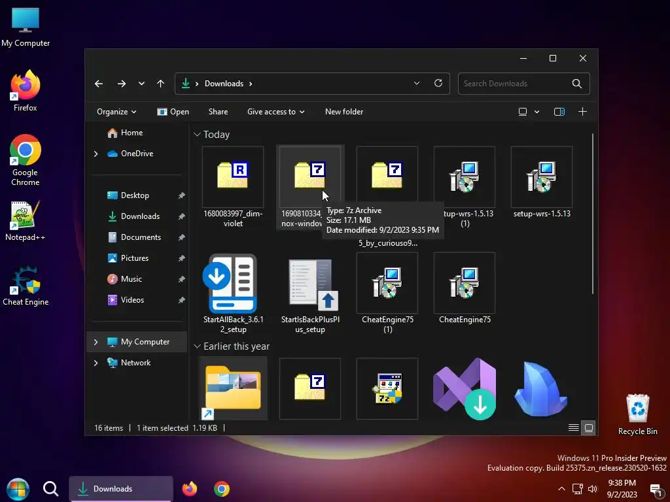Select the setup-wrs-1.5.13 installer

[x=541, y=183]
